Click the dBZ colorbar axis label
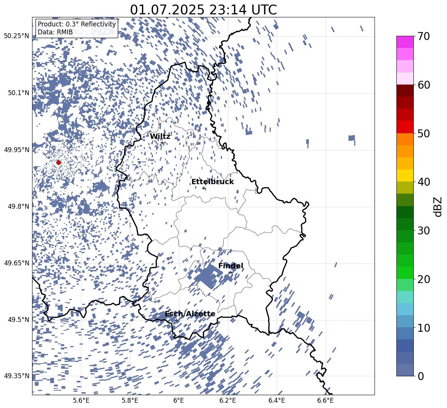 438,206
